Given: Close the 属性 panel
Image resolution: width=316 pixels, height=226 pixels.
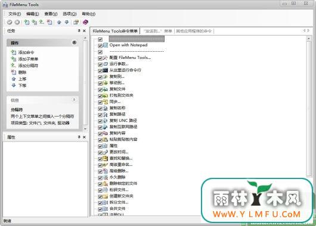Looking at the screenshot, I should click(x=84, y=137).
